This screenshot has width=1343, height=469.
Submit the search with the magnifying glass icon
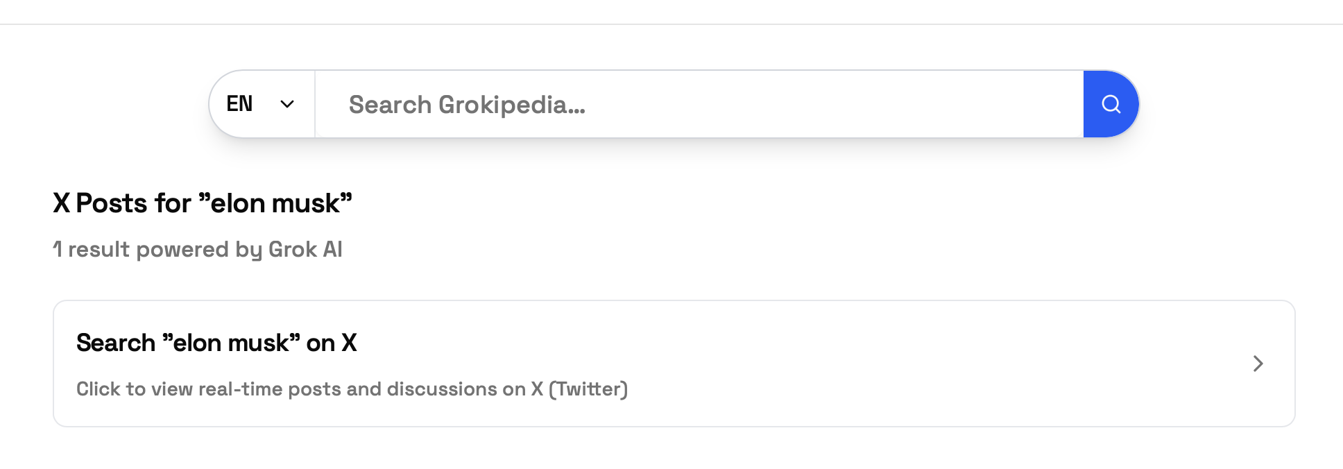1111,104
